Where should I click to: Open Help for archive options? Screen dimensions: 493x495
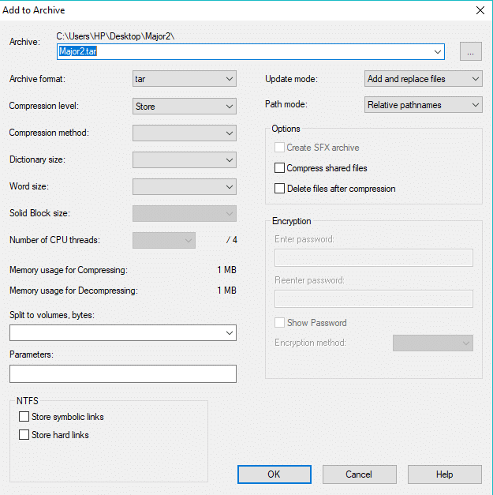(444, 474)
